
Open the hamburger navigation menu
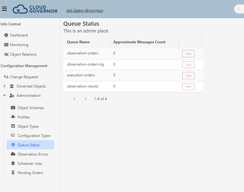point(4,9)
